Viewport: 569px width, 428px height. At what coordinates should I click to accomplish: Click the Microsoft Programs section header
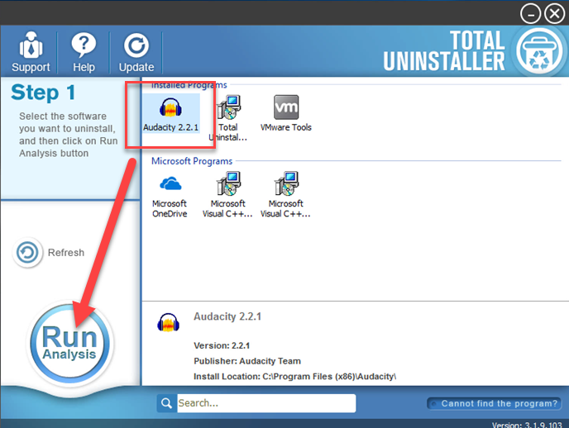pos(192,161)
